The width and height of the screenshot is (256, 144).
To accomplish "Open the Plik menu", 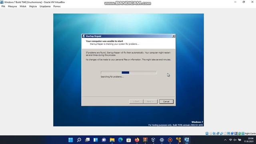I will coord(3,6).
